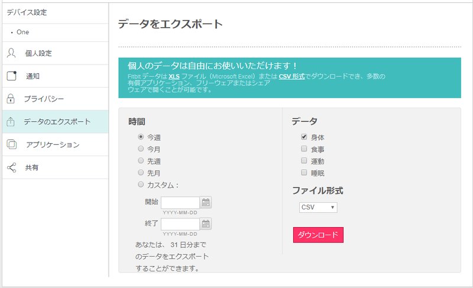The height and width of the screenshot is (288, 473).
Task: Enable the 食事 data checkbox
Action: [304, 148]
